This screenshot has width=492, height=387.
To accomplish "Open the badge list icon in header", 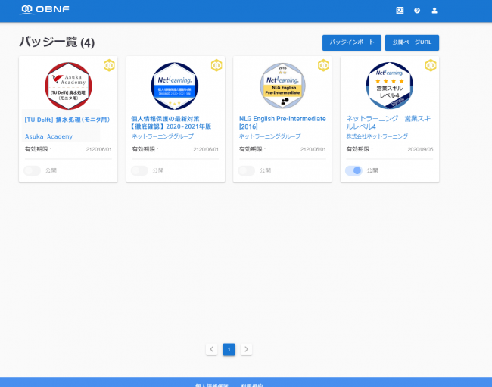I will [x=400, y=11].
